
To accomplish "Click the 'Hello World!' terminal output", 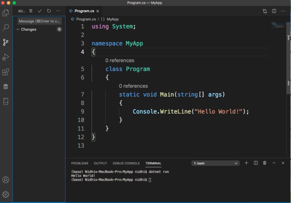I will 83,176.
